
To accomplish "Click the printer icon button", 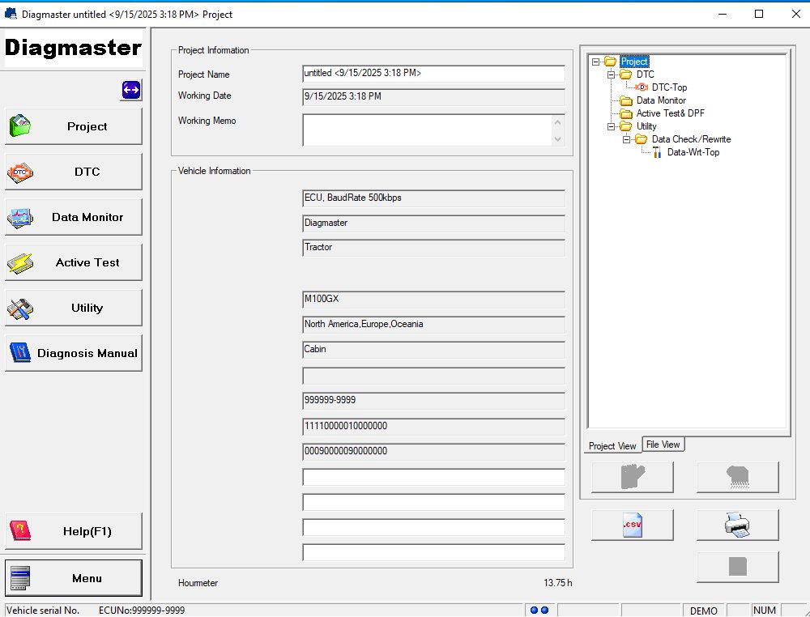I will [x=738, y=525].
